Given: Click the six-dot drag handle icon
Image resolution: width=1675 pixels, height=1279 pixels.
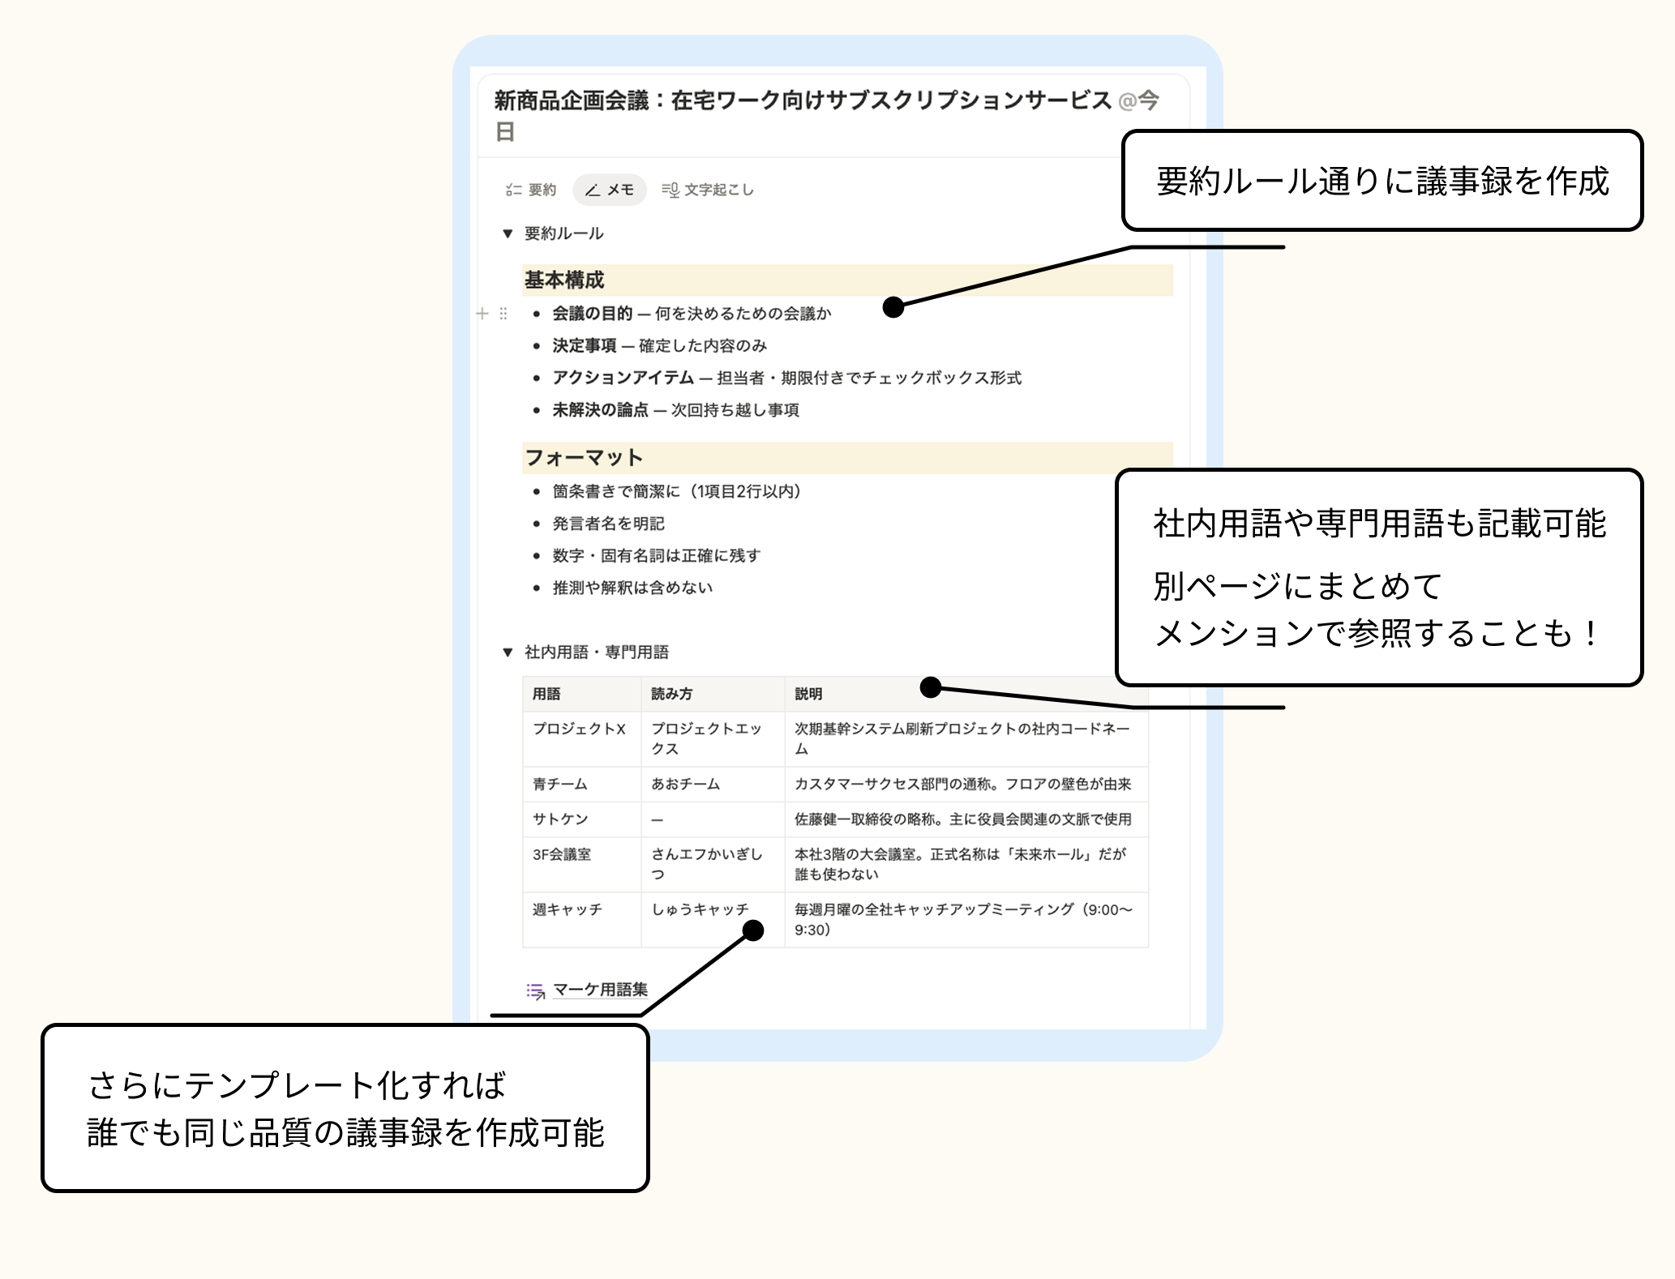Looking at the screenshot, I should tap(503, 314).
